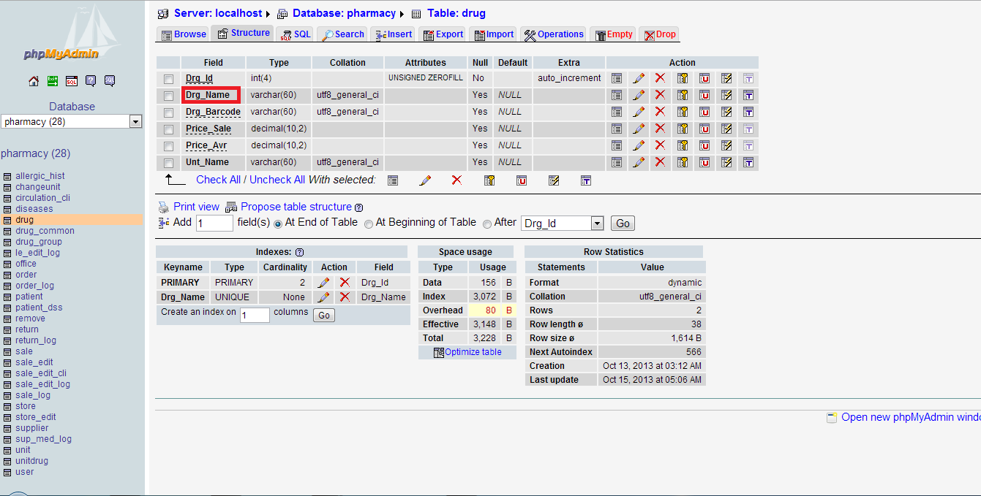The height and width of the screenshot is (496, 981).
Task: Tick the checkbox for the Price_Avr field
Action: pos(169,146)
